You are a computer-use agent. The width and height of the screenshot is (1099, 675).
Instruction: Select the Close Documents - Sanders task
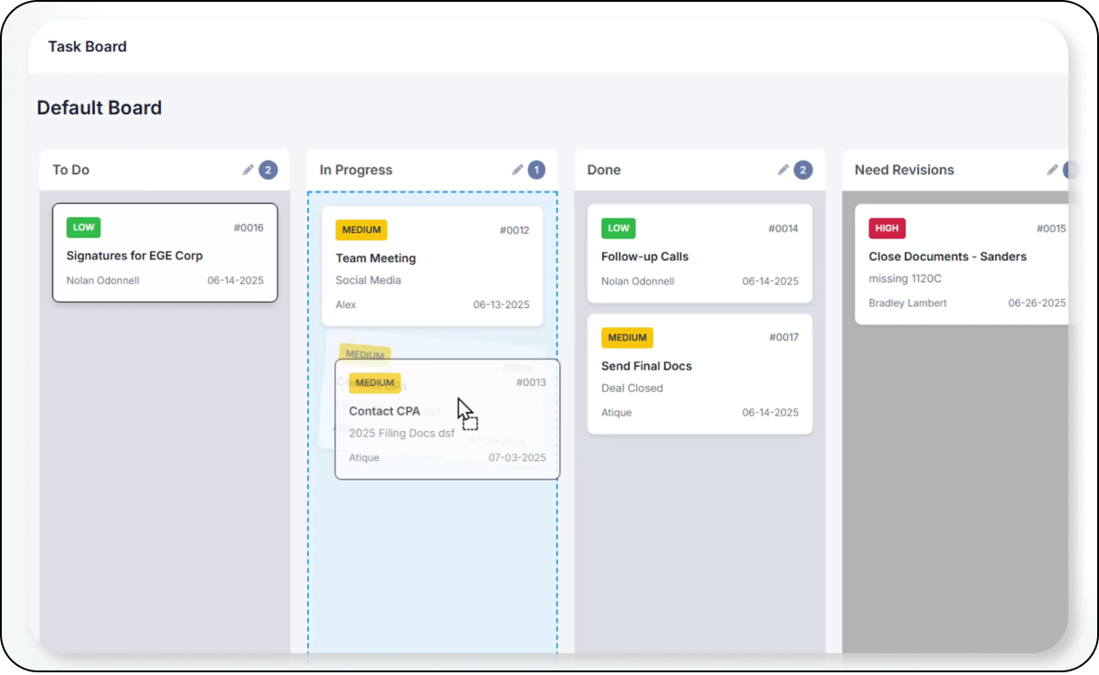click(947, 257)
